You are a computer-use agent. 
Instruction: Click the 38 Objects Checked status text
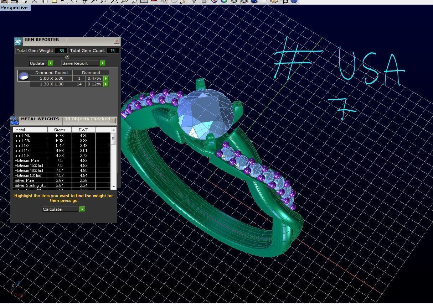tap(87, 119)
